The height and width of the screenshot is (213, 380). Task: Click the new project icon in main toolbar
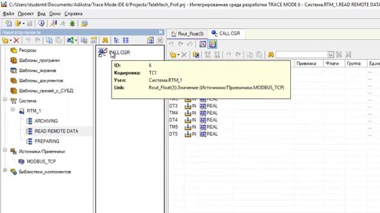(9, 24)
